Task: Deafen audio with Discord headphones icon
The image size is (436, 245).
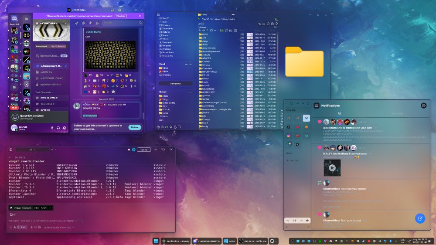Action: coord(58,128)
